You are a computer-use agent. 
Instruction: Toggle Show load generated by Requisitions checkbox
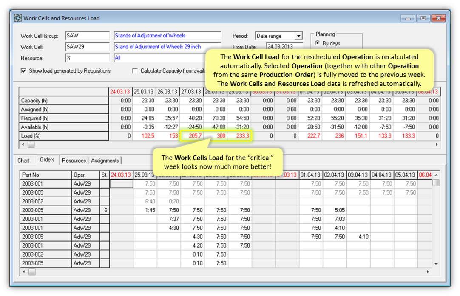click(23, 71)
